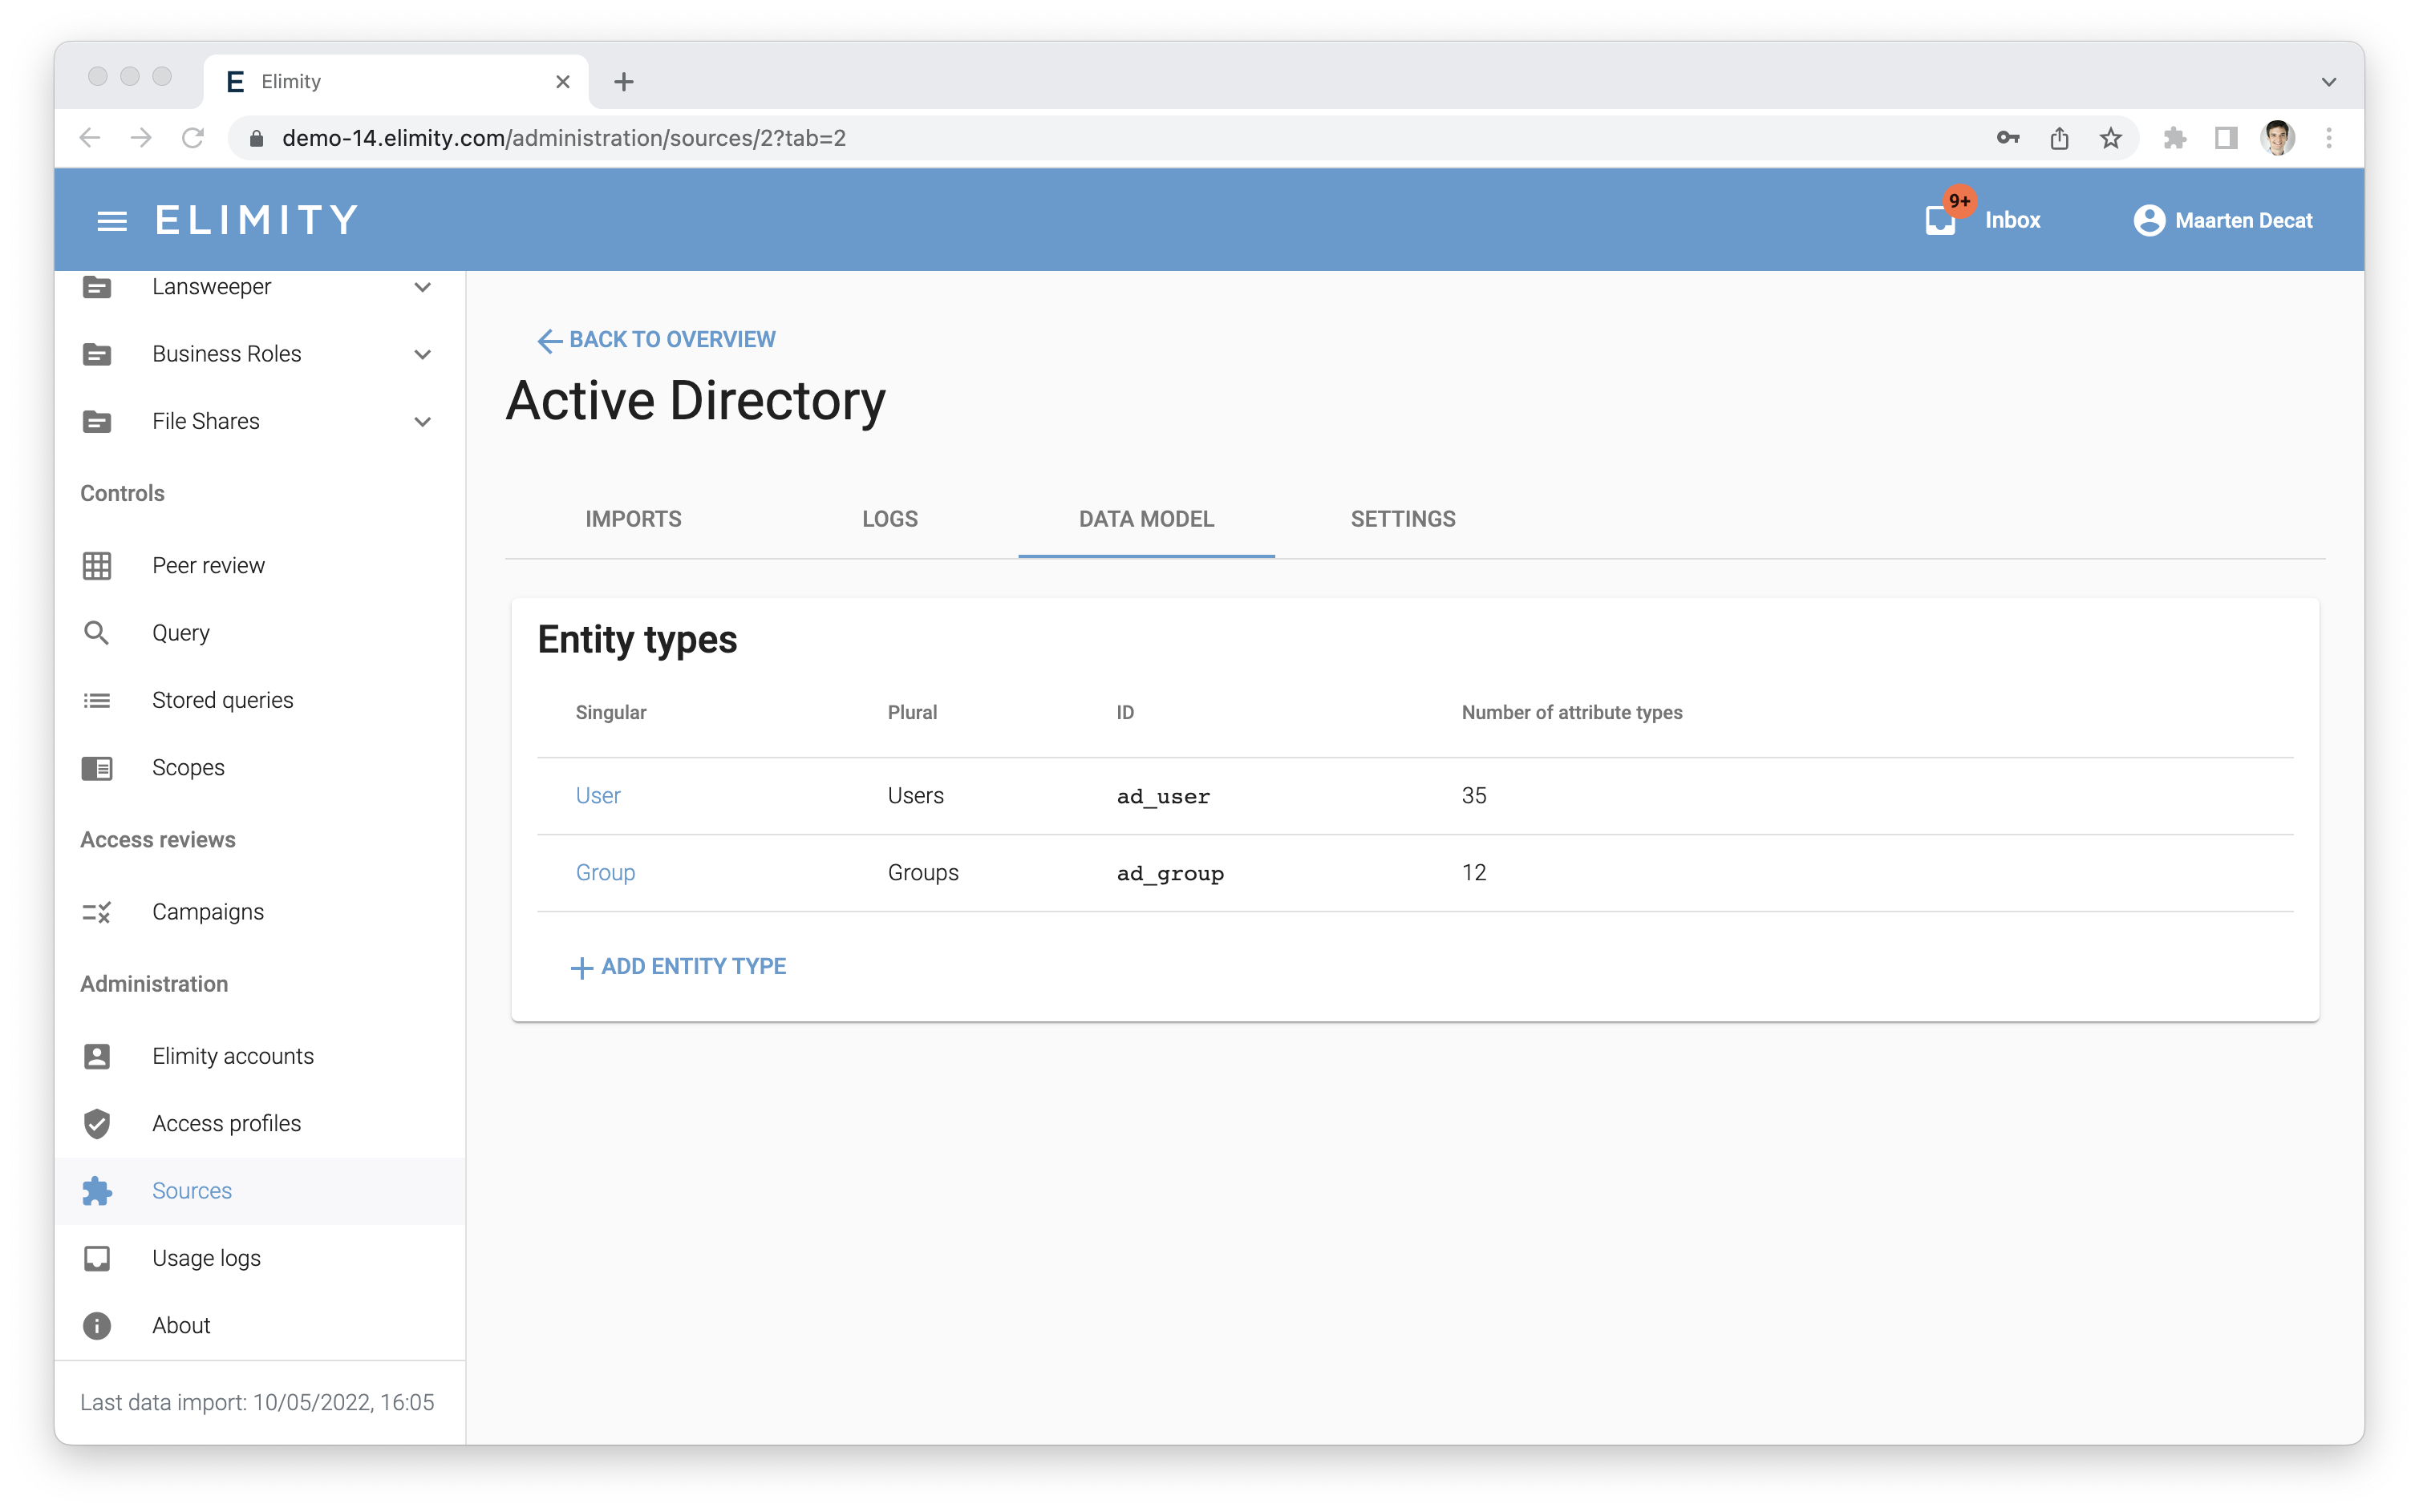Screen dimensions: 2419x1512
Task: Click the browser address bar URL
Action: point(564,138)
